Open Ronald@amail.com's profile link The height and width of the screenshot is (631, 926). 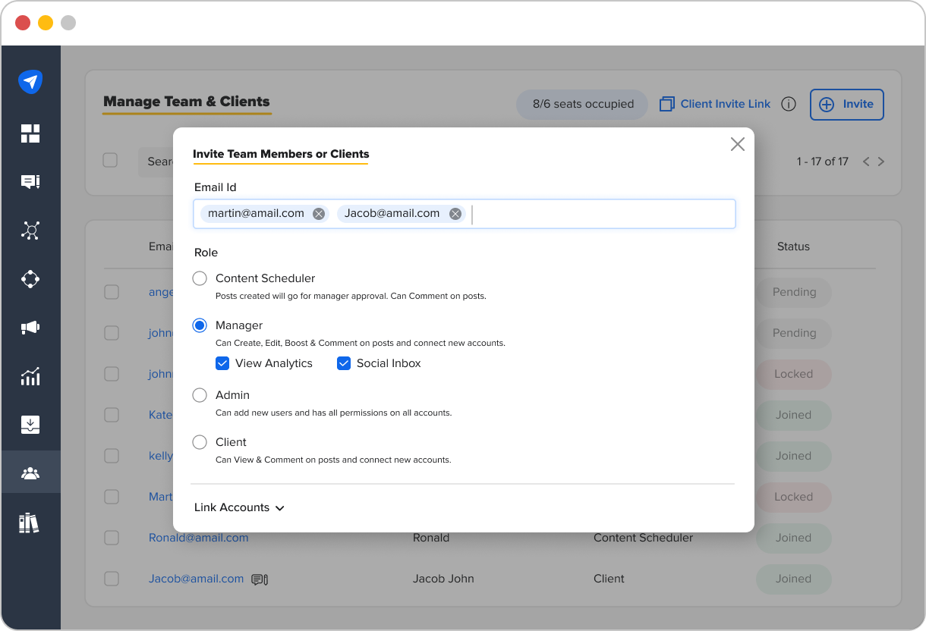coord(198,538)
